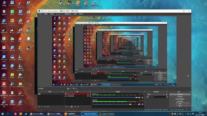Toggle lock on 显示器采集 source

click(x=90, y=96)
